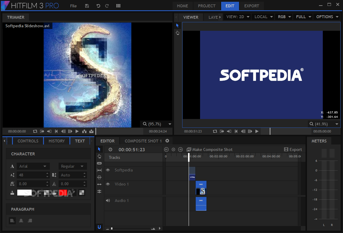Redo the last undone action
Viewport: 343px width, 233px height.
(107, 6)
